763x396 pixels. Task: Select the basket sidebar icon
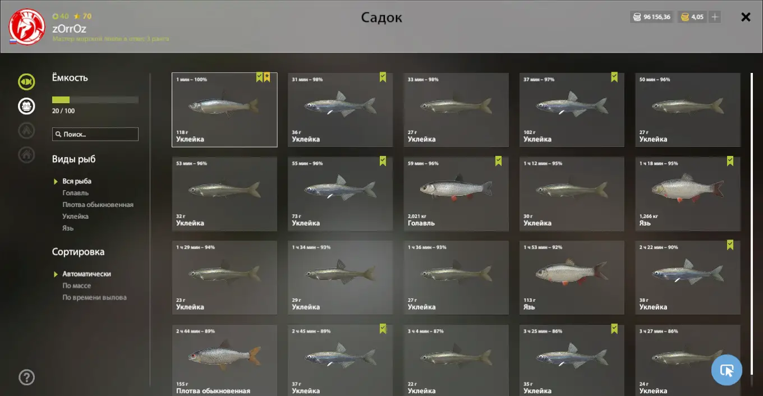tap(26, 105)
